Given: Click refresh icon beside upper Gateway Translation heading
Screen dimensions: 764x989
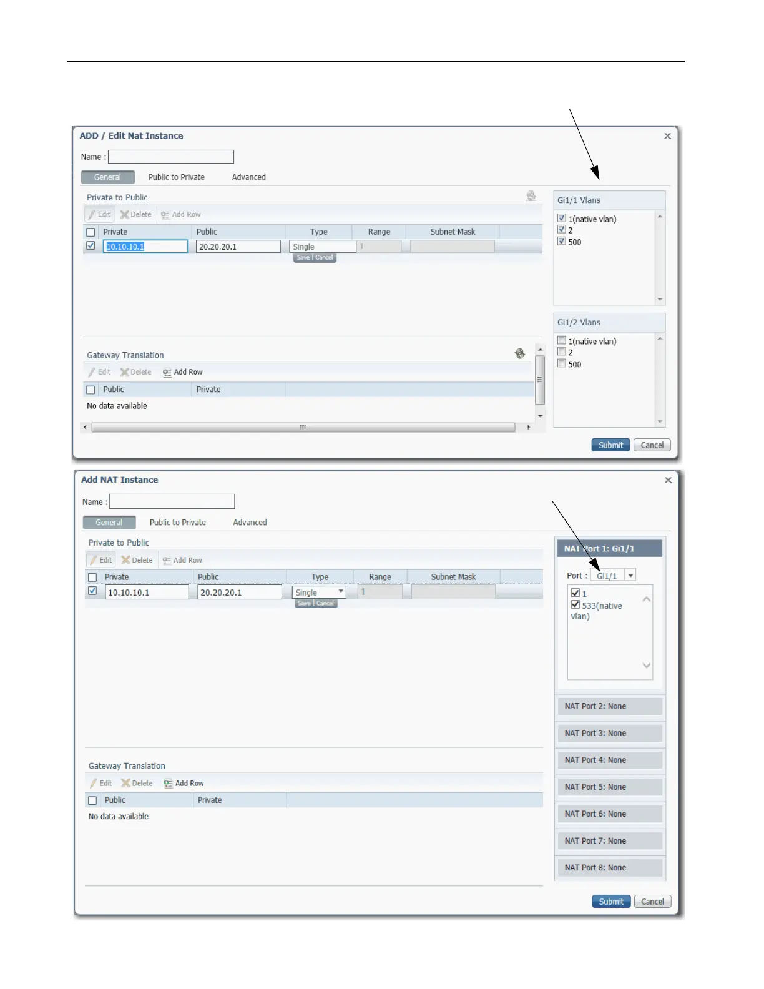Looking at the screenshot, I should 520,353.
